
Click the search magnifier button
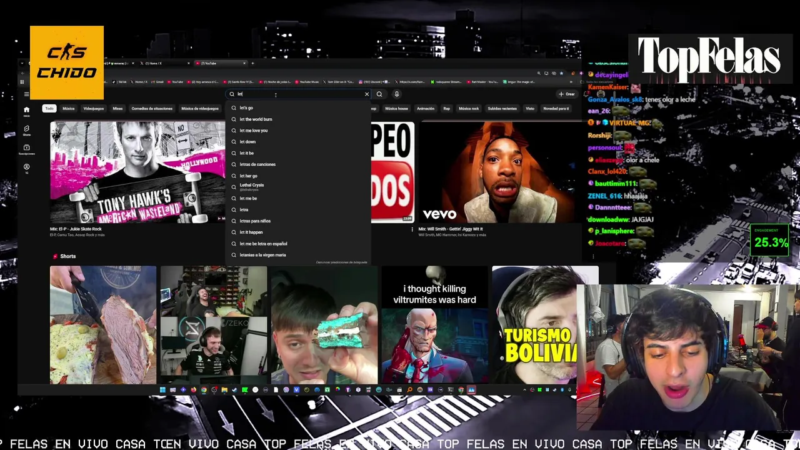(x=379, y=94)
